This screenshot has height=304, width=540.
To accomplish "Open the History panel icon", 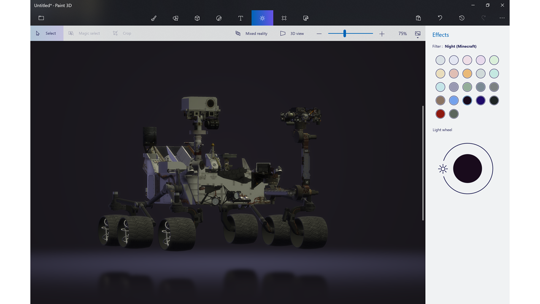I will (462, 18).
